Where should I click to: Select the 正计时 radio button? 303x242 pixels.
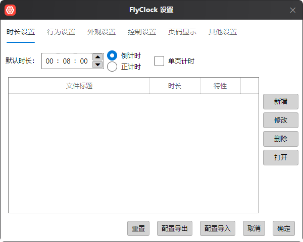(x=112, y=67)
